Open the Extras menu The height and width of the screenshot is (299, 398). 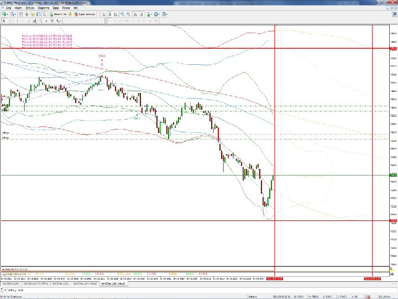pos(56,8)
